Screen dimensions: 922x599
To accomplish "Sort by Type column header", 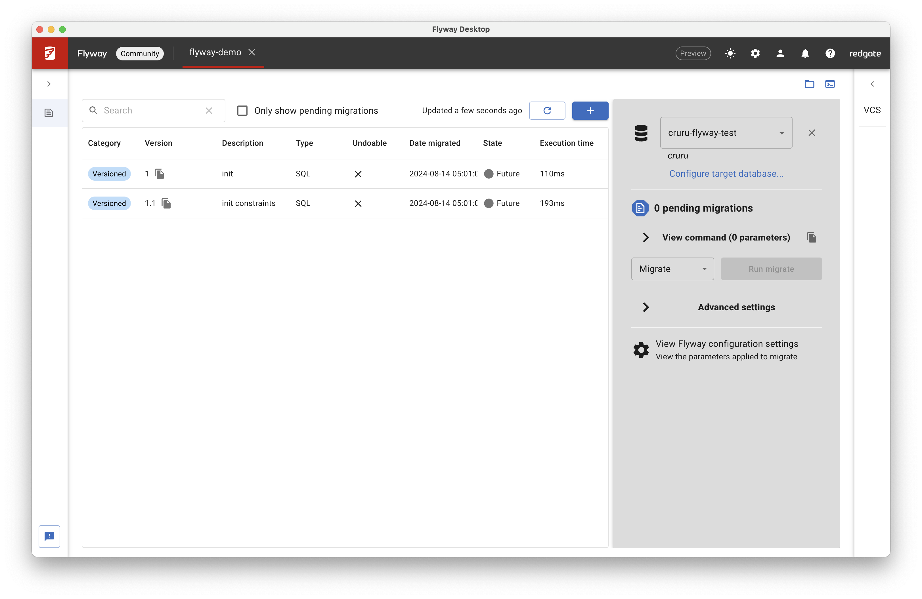I will 304,143.
